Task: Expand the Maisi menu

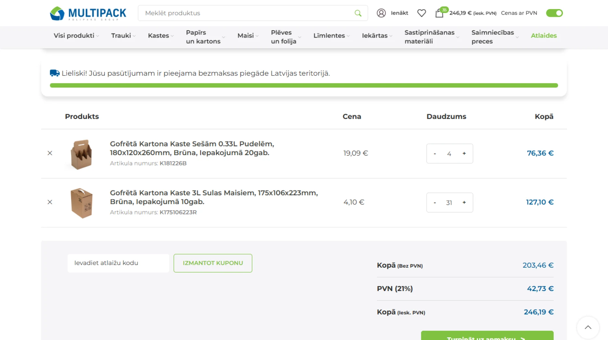Action: click(x=248, y=36)
